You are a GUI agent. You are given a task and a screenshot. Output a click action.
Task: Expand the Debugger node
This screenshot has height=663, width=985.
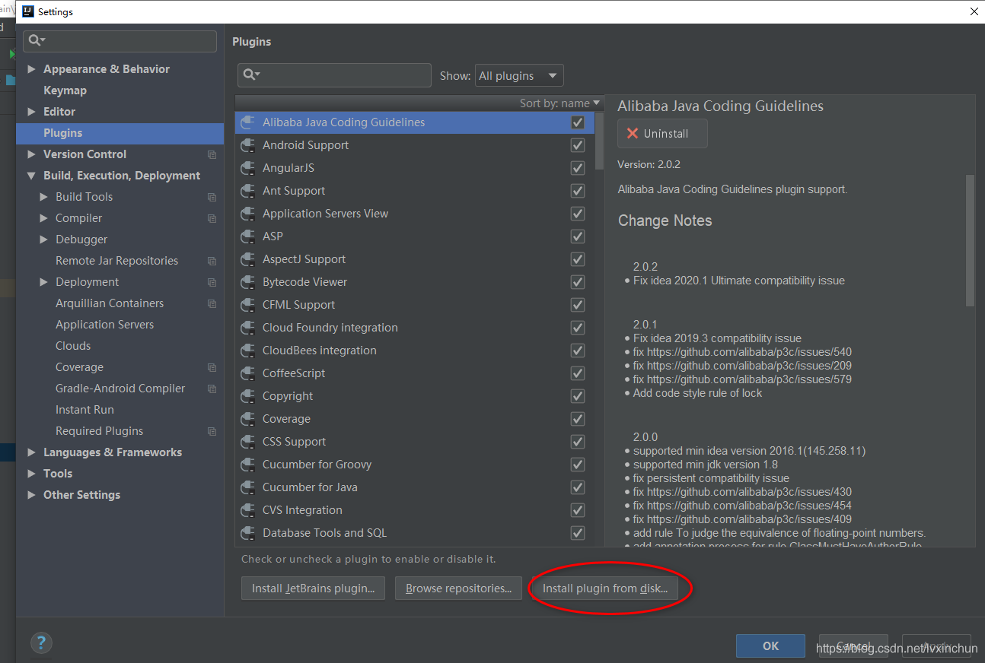[x=43, y=240]
